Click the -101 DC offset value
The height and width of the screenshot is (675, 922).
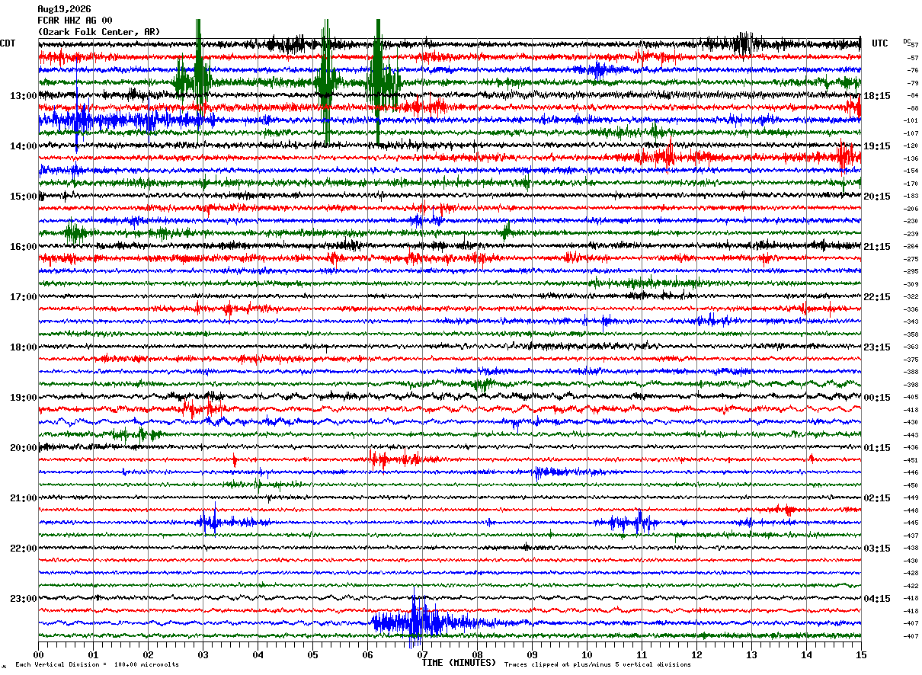coord(911,120)
